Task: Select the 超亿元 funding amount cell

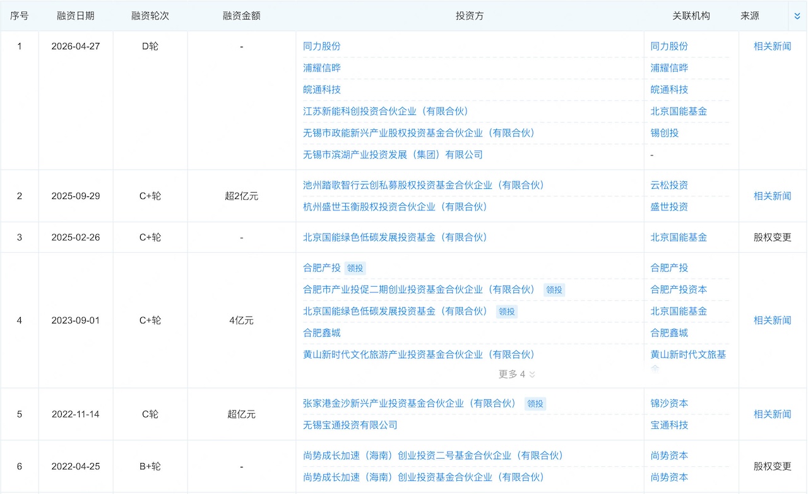Action: click(x=242, y=414)
